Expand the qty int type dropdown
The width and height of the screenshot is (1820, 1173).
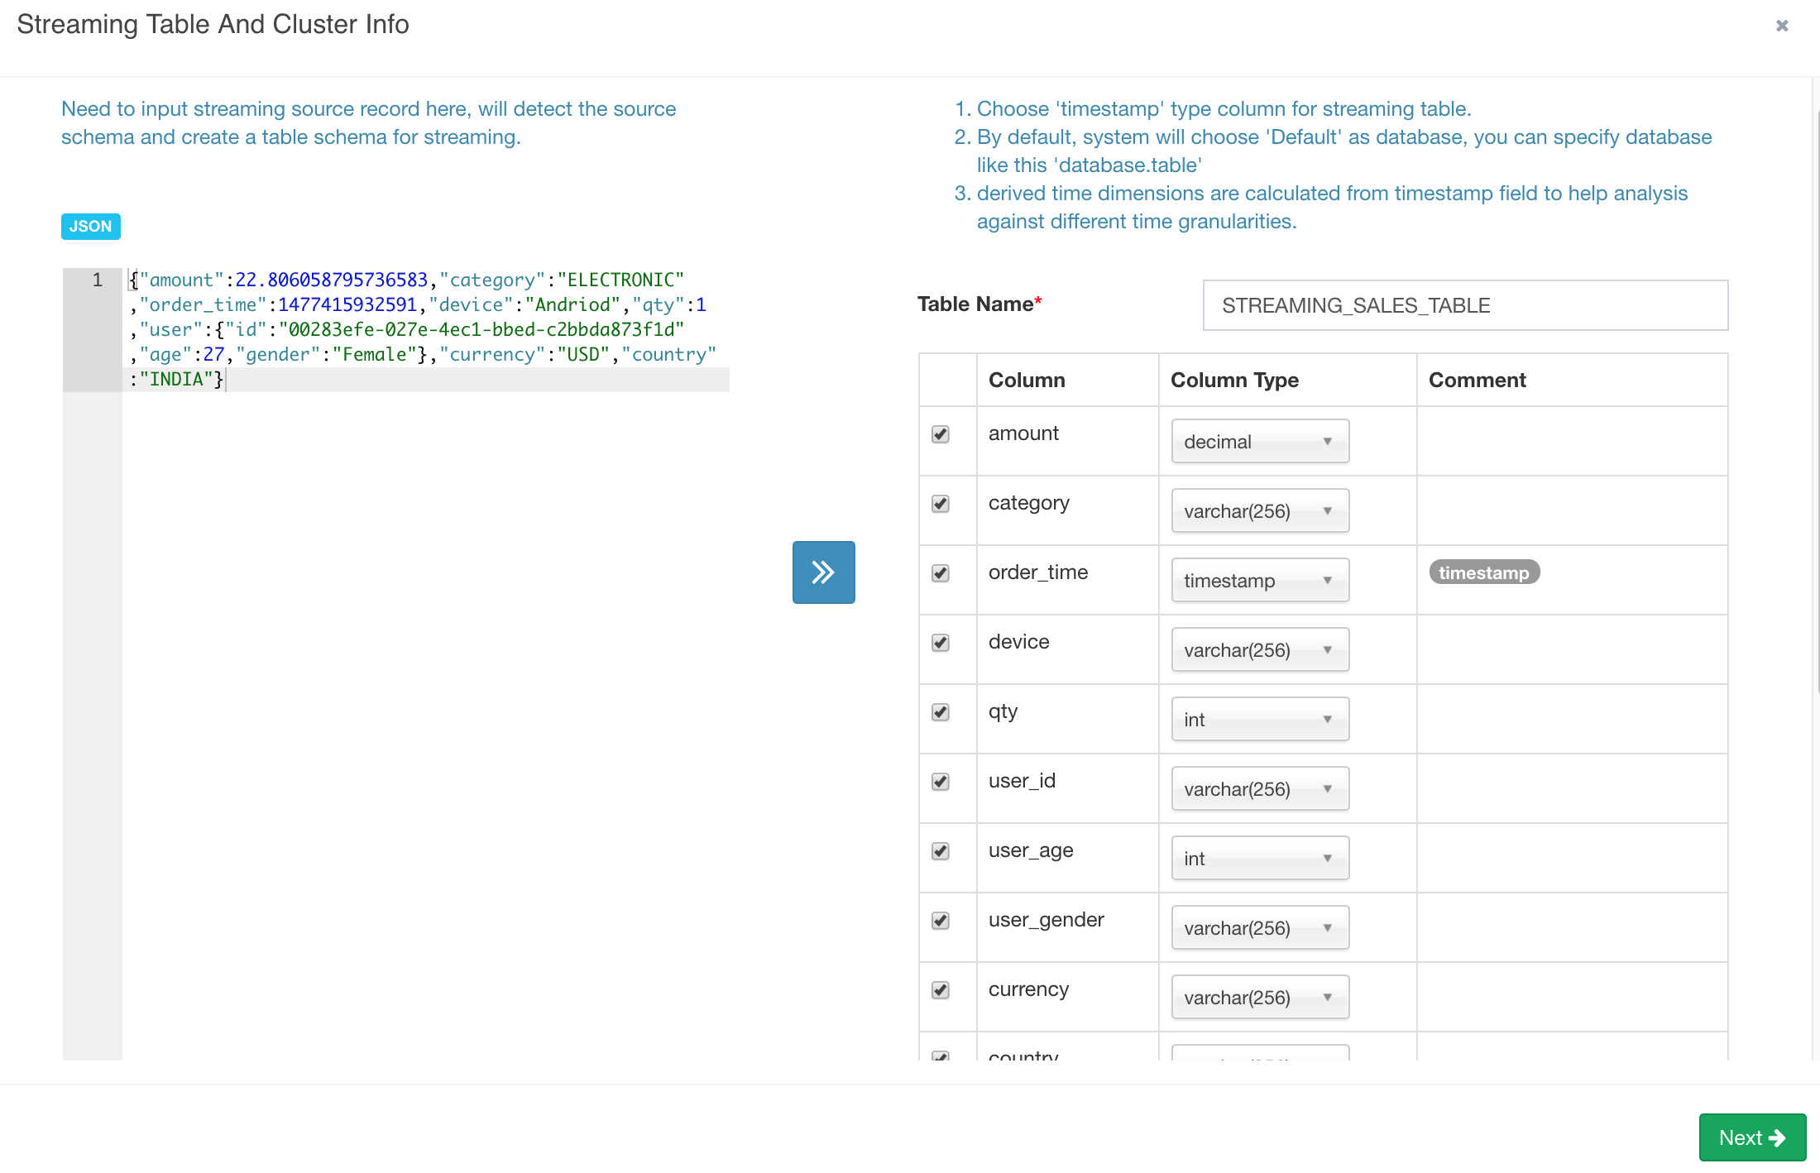pyautogui.click(x=1259, y=720)
